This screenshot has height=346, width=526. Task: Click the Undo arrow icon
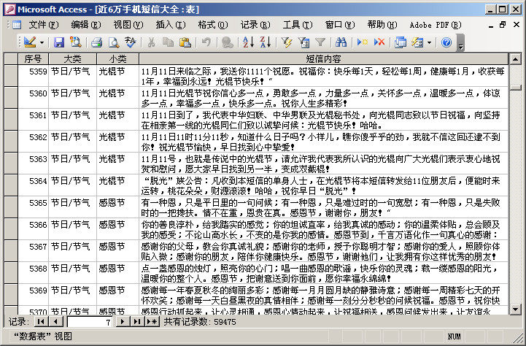(206, 42)
